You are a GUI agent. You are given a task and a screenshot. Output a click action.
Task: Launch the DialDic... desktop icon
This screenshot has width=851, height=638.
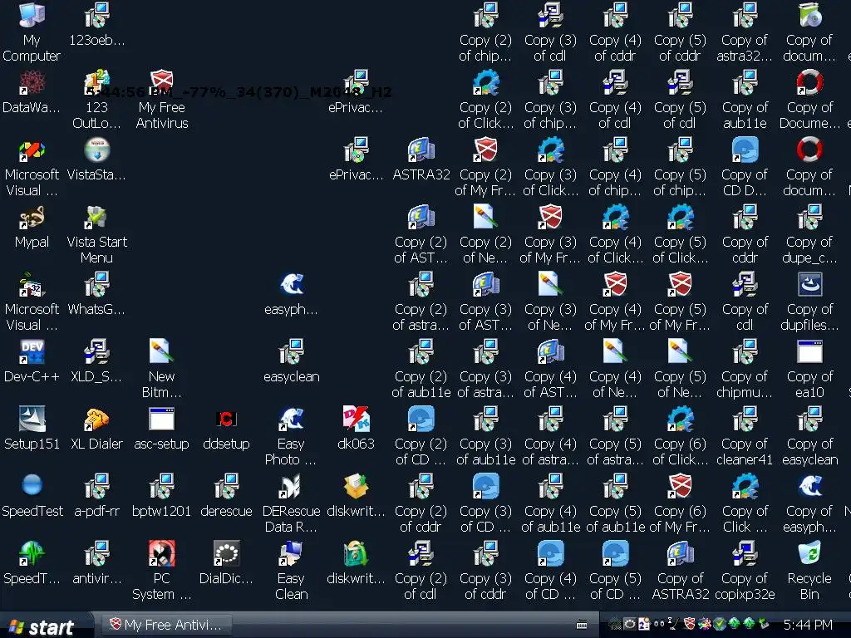point(226,553)
